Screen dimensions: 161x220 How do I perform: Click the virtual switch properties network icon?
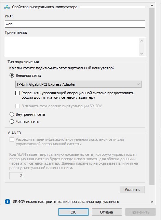click(7, 7)
